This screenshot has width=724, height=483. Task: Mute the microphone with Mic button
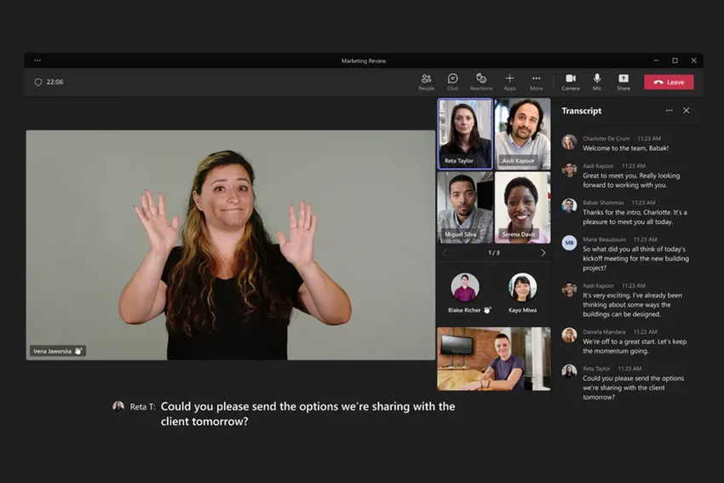(x=597, y=81)
